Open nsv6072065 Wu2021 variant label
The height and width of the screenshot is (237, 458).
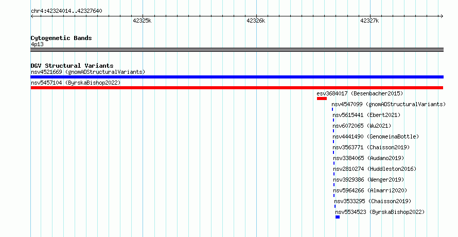click(362, 126)
